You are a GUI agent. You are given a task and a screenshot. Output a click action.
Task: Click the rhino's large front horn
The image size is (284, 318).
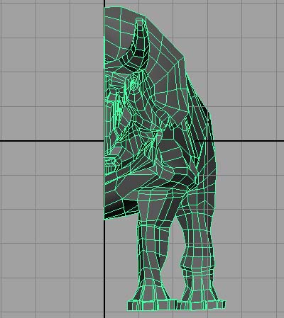(141, 45)
